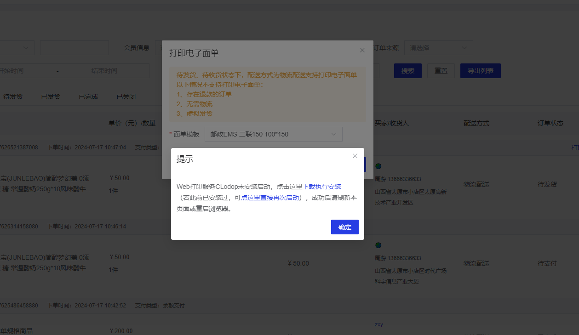Screen dimensions: 579x335
Task: Click the 搜索 button
Action: 408,71
